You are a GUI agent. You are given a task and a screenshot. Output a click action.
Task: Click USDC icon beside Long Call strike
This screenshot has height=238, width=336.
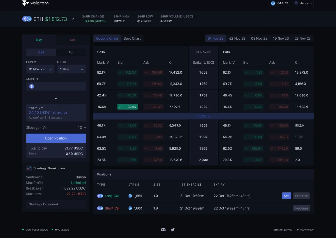click(x=130, y=196)
